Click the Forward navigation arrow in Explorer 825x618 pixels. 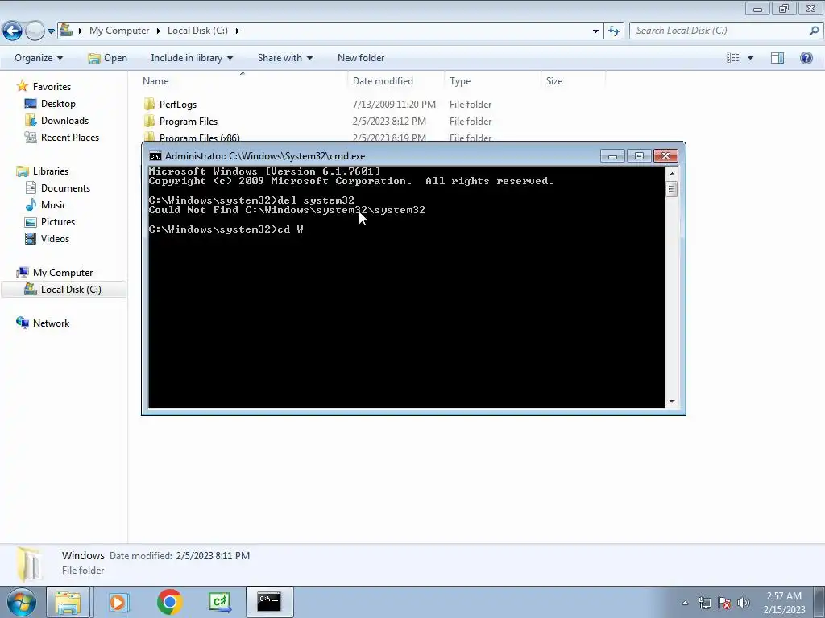pyautogui.click(x=35, y=31)
